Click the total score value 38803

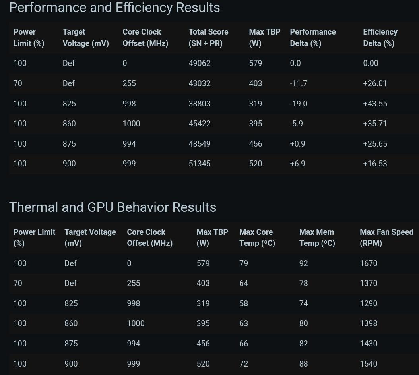(200, 104)
